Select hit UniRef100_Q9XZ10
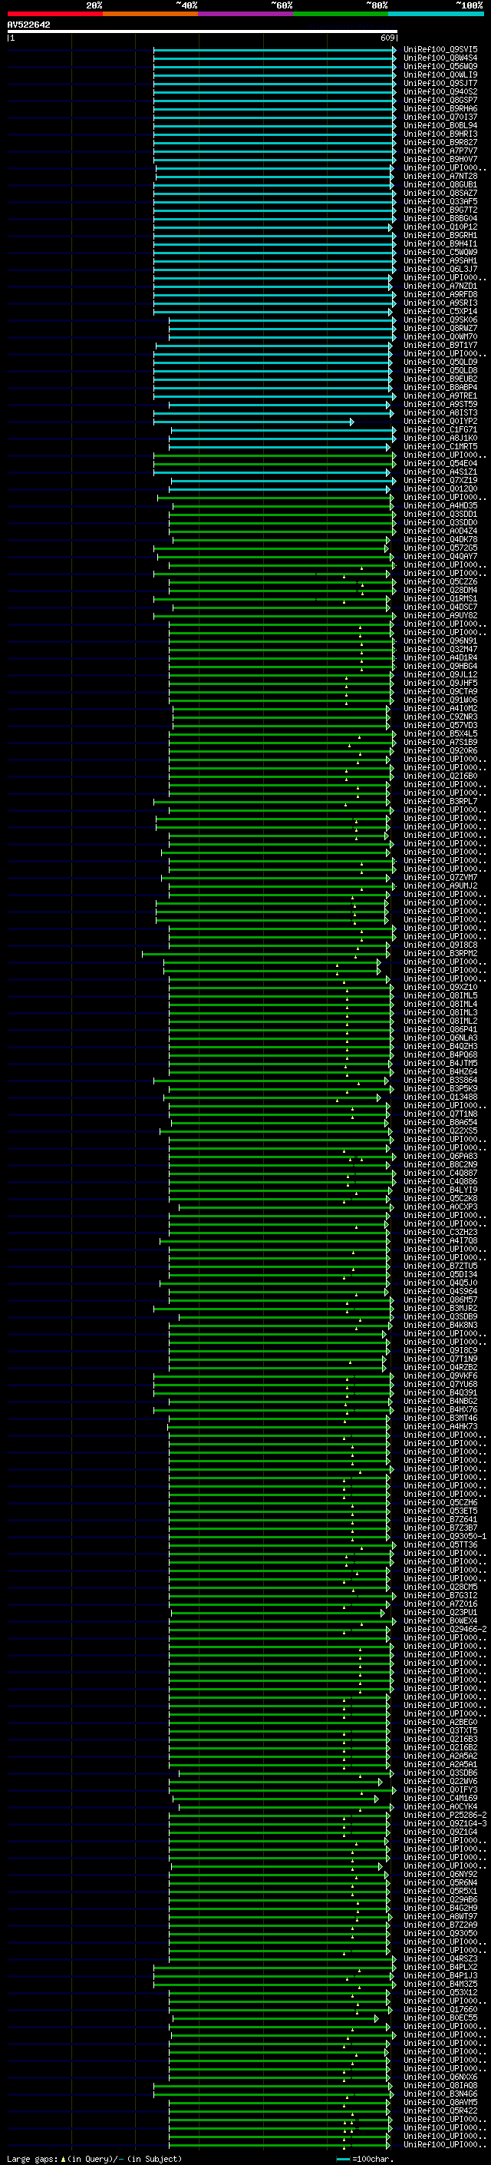Viewport: 491px width, 2165px height. [x=440, y=987]
